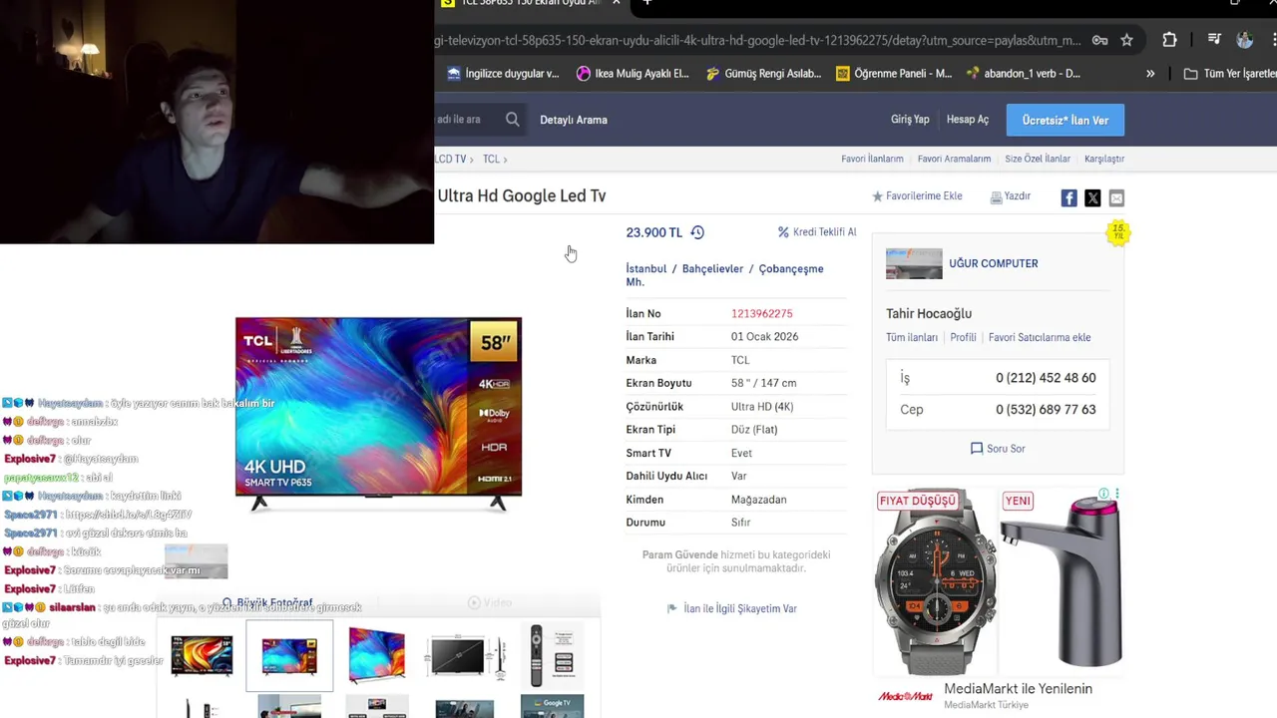This screenshot has width=1277, height=718.
Task: Open the 'Öğrenme Paneli' bookmark
Action: (894, 73)
